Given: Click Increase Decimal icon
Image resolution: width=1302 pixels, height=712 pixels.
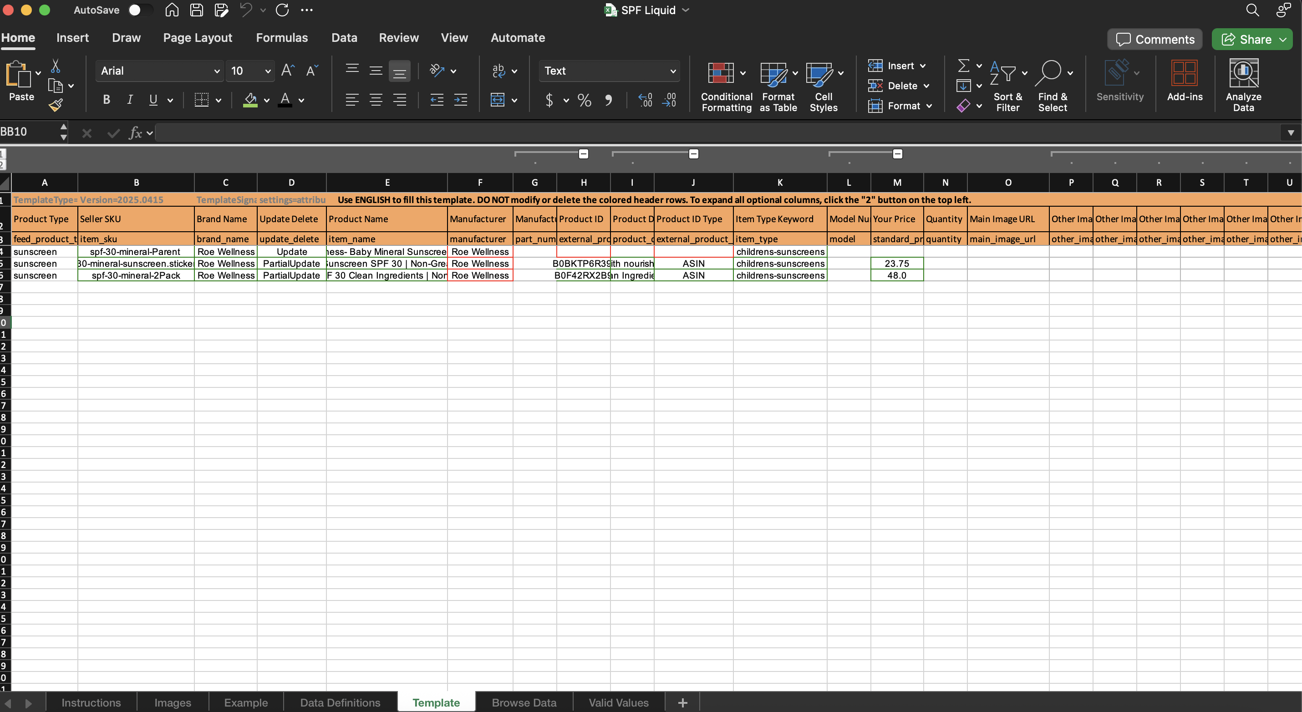Looking at the screenshot, I should pos(645,100).
